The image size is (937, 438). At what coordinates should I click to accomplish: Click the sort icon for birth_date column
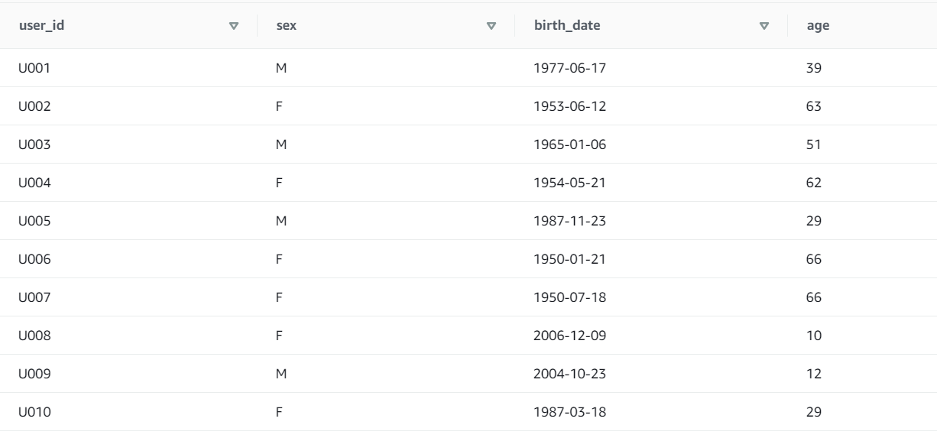(764, 26)
